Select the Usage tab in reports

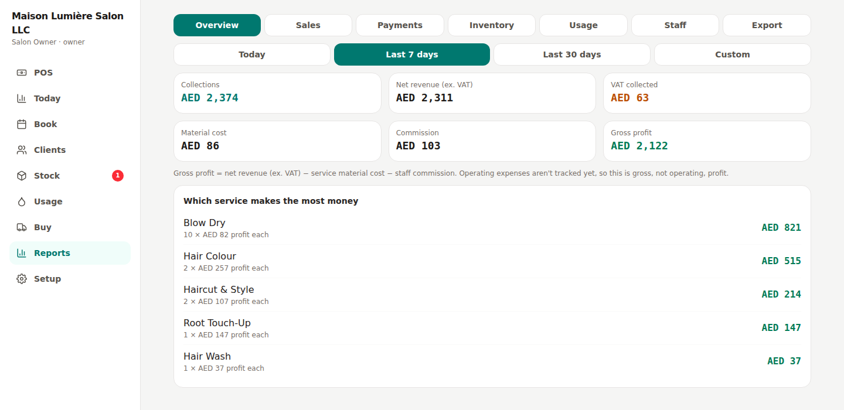[583, 25]
